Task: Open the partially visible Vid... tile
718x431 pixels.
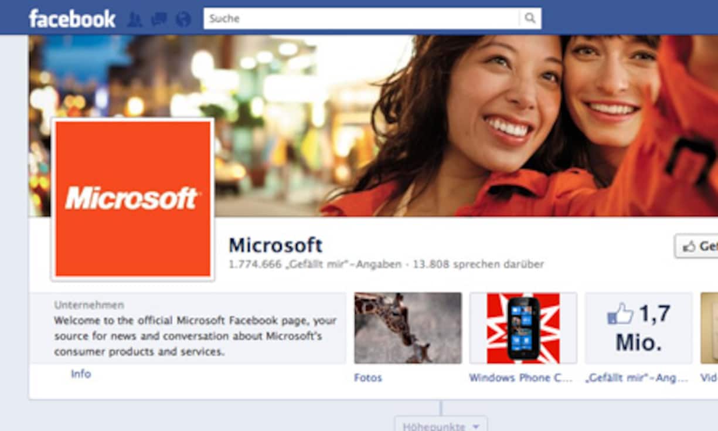Action: tap(709, 328)
